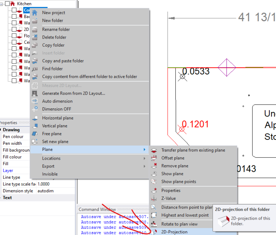Expand the Plane submenu arrow
The width and height of the screenshot is (276, 235).
pyautogui.click(x=144, y=149)
